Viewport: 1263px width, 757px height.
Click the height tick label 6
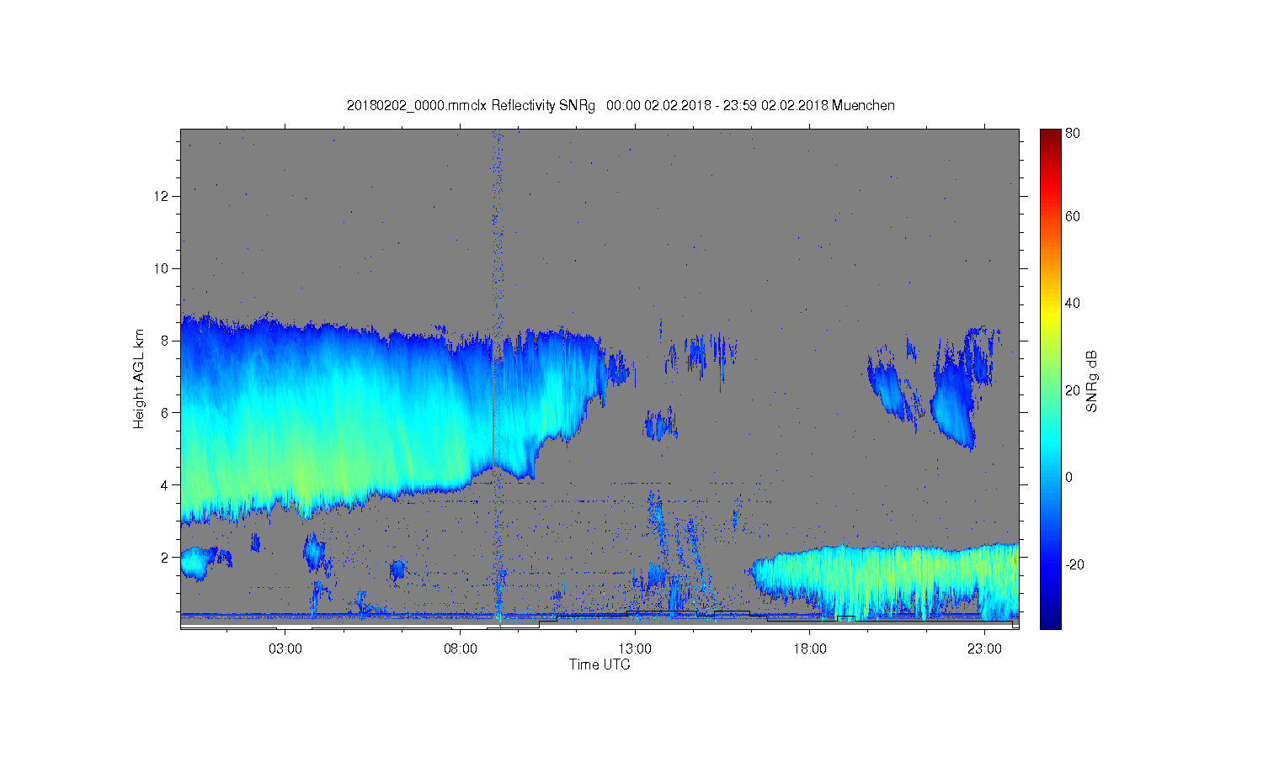click(x=167, y=413)
